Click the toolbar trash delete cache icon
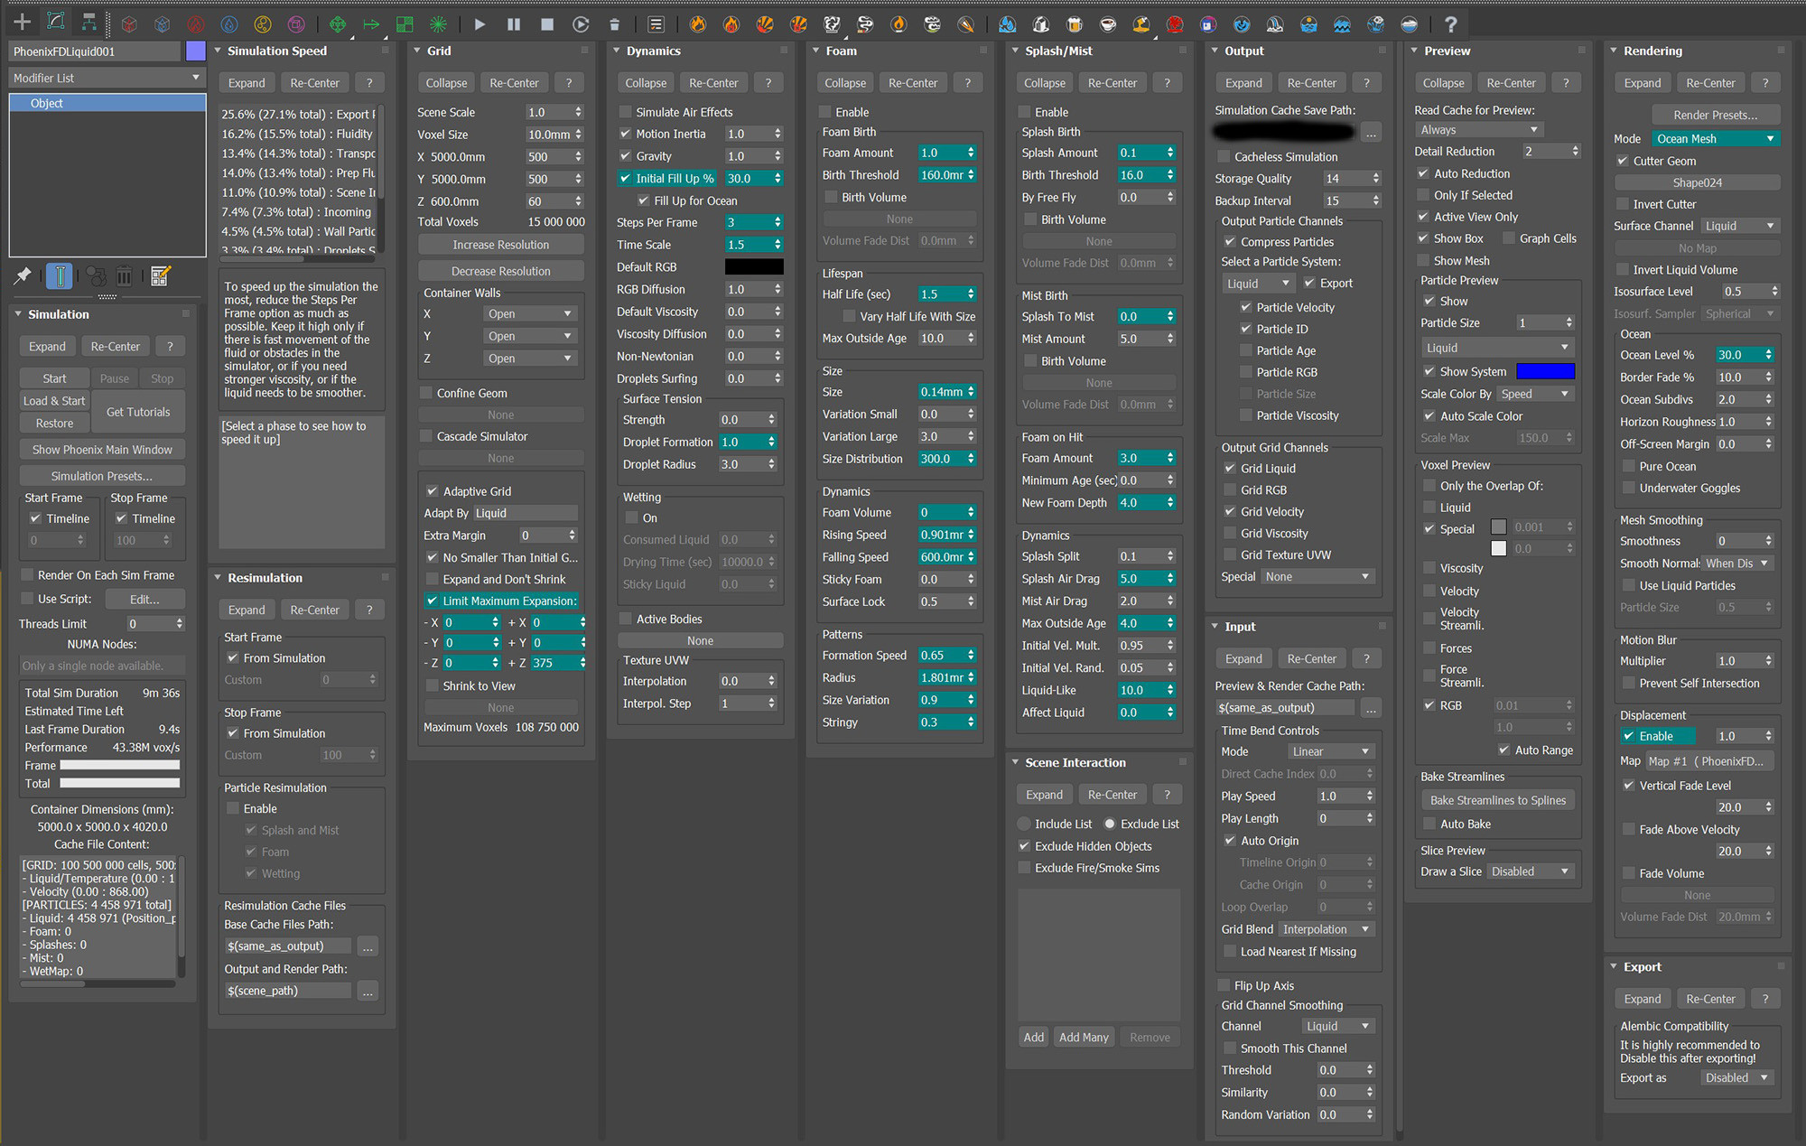Viewport: 1806px width, 1146px height. click(x=614, y=24)
